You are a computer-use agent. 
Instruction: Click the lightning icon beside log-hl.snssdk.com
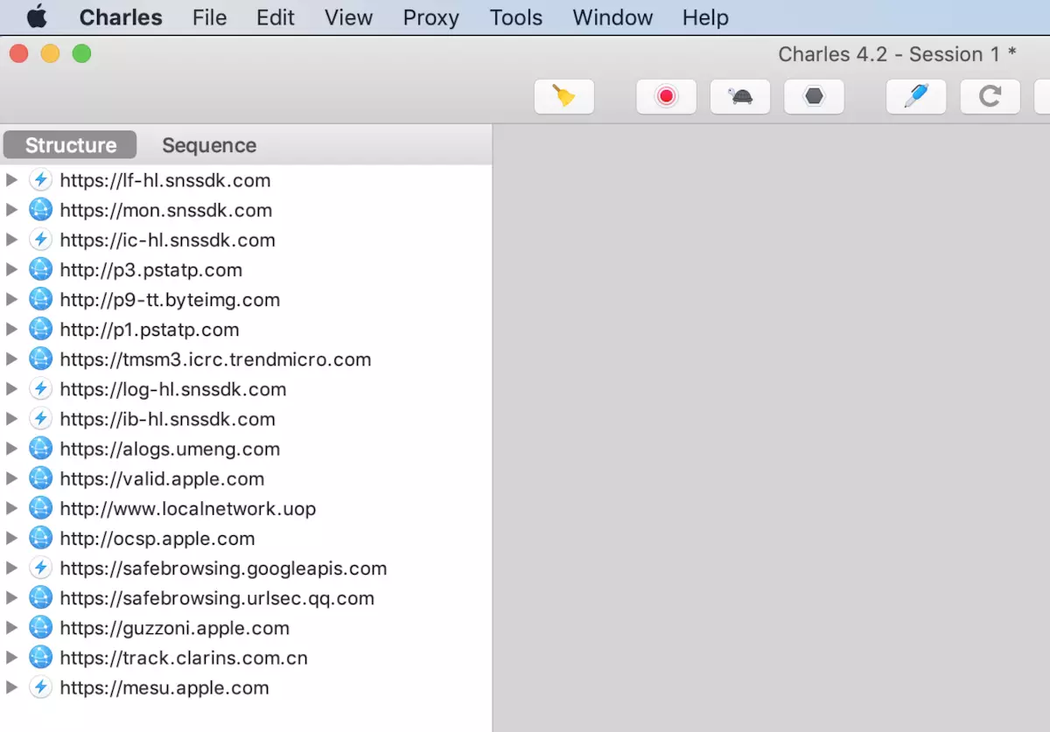(40, 389)
